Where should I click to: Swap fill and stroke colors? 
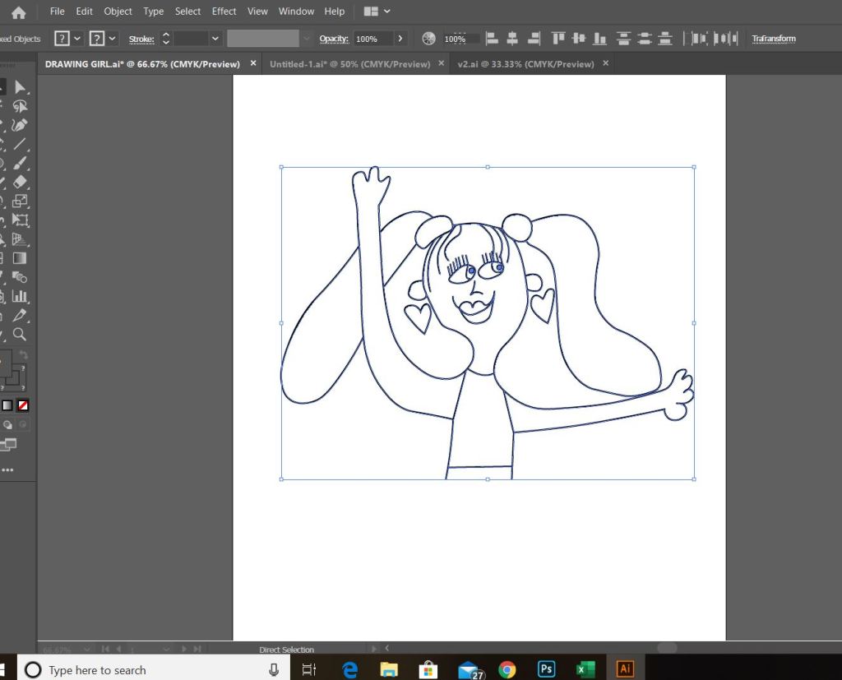coord(23,354)
